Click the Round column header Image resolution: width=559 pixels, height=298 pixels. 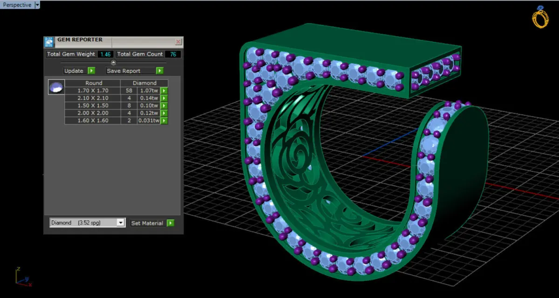92,83
